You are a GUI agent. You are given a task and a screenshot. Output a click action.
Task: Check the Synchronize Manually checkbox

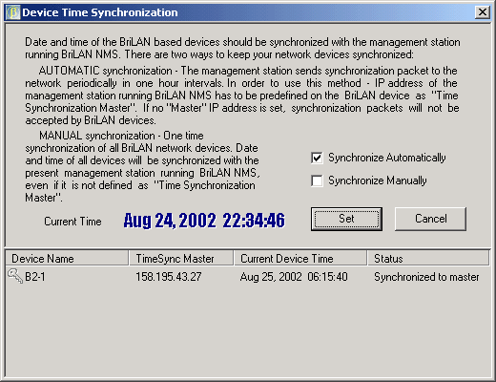[317, 180]
